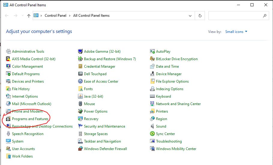Open Storage Spaces link

(x=96, y=134)
